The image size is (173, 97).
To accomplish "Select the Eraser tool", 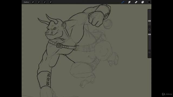I will click(136, 2).
